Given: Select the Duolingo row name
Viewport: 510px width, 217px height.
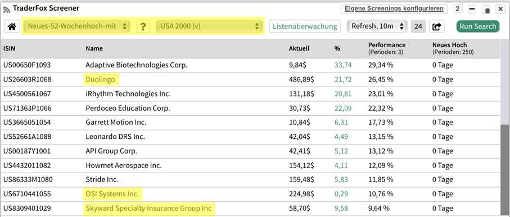Looking at the screenshot, I should click(101, 79).
